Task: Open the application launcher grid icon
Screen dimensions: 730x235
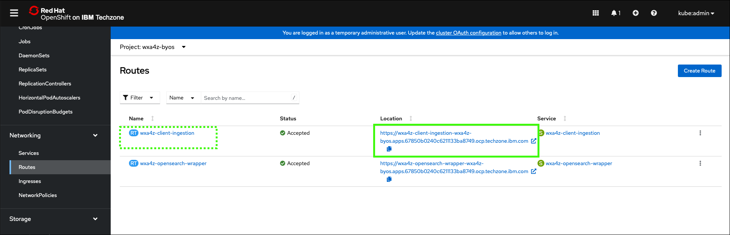Action: coord(596,13)
